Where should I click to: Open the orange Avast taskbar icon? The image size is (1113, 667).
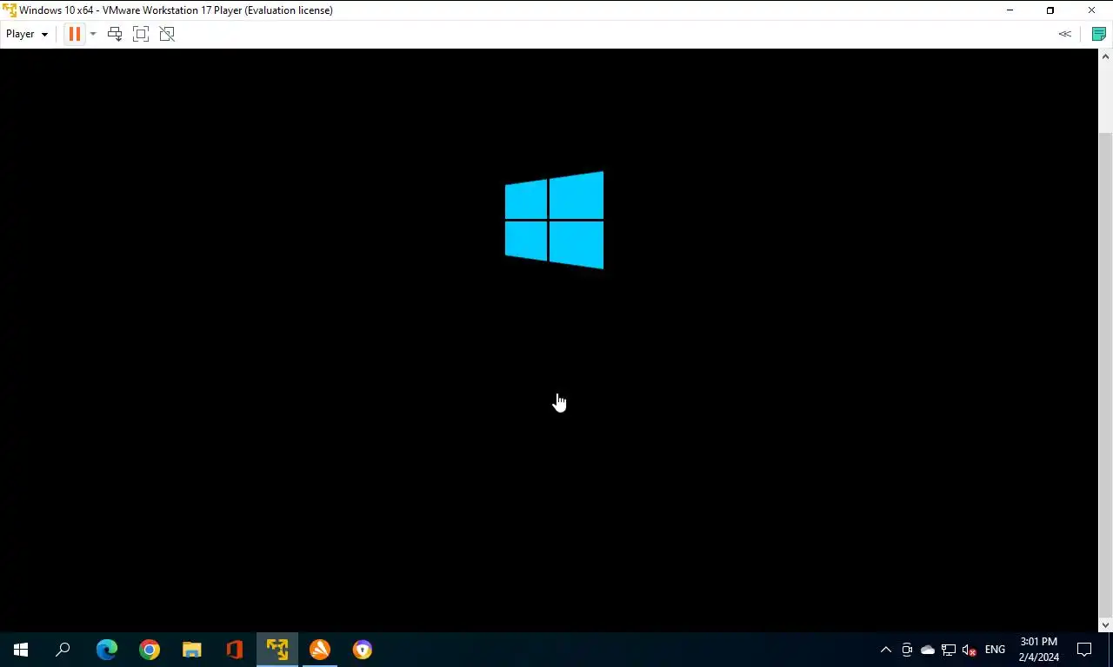[x=320, y=650]
